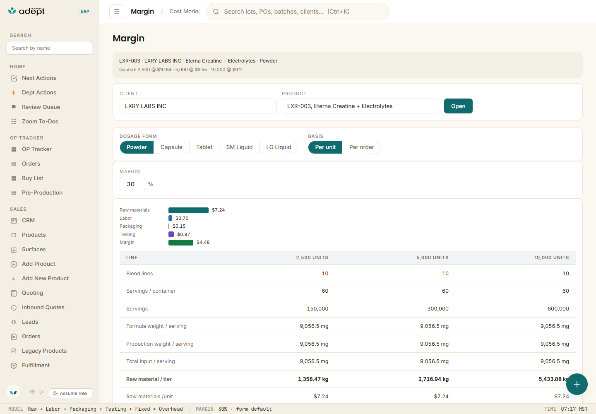Click the Inbound Quotes circle icon

pyautogui.click(x=14, y=308)
